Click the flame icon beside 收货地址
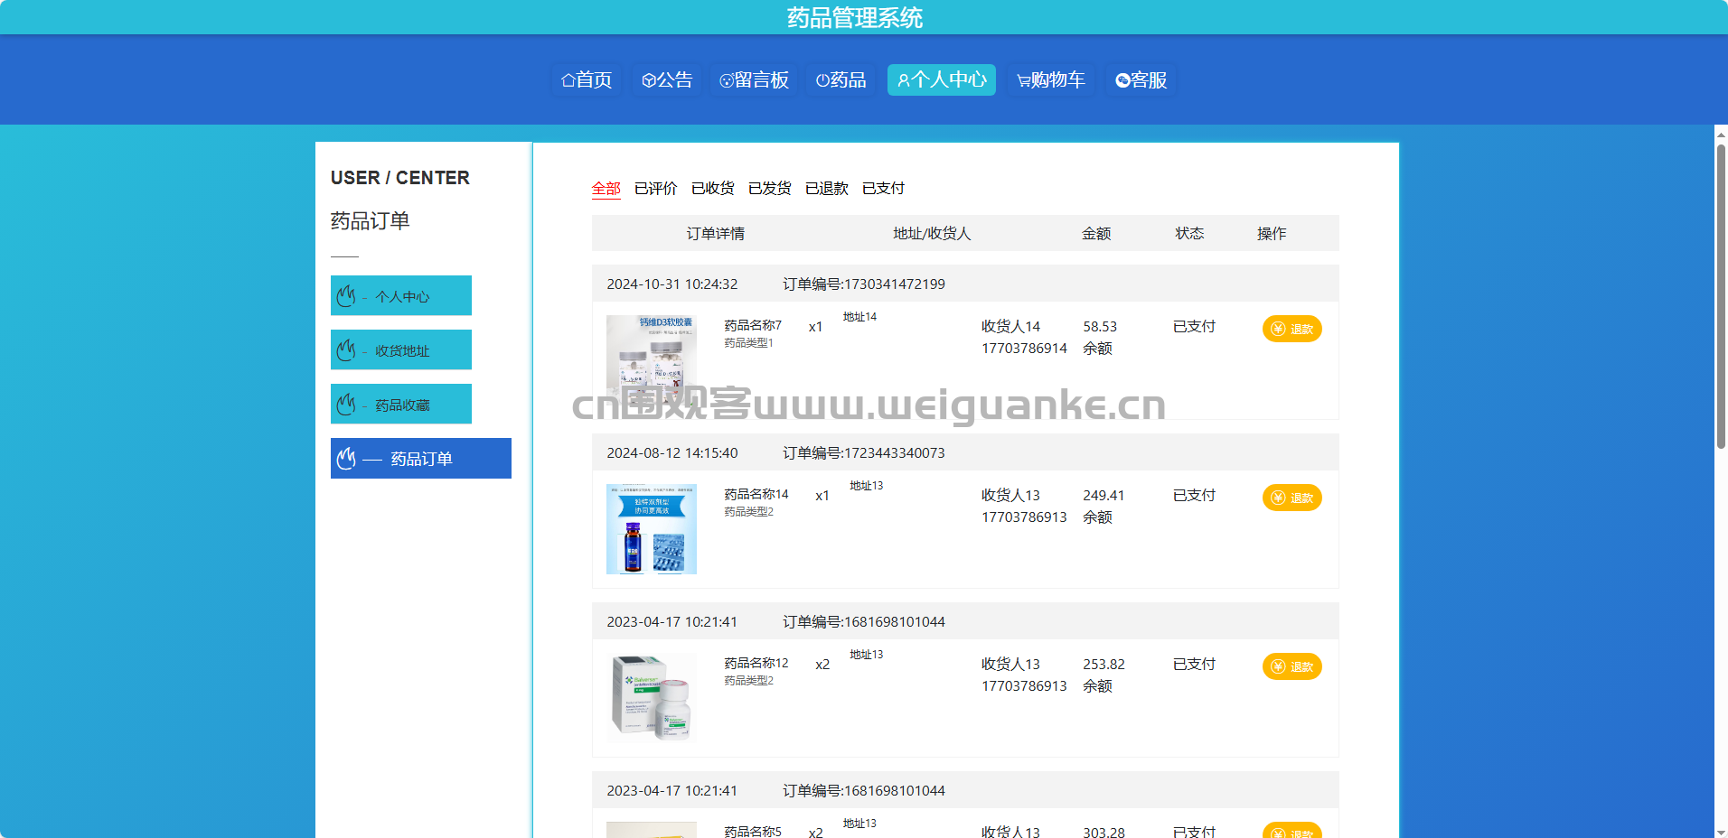 coord(346,349)
